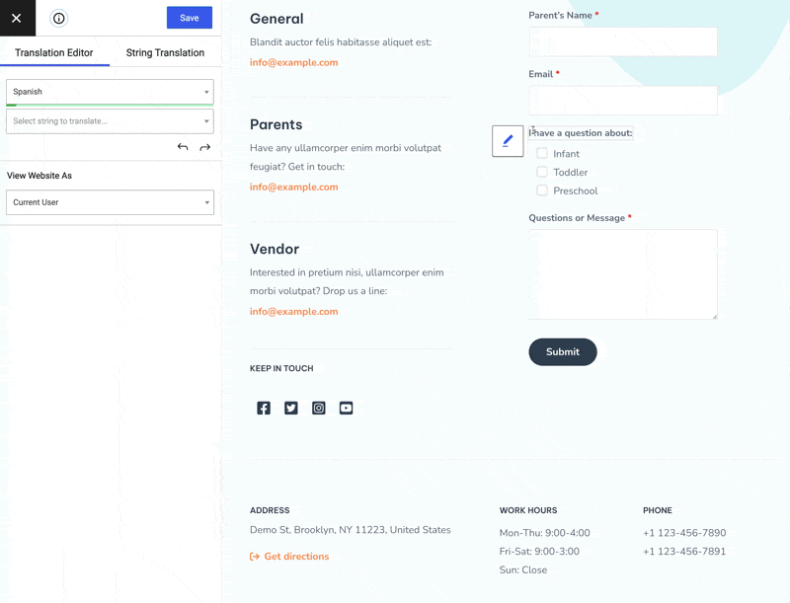Click the Parents section email link

click(293, 187)
